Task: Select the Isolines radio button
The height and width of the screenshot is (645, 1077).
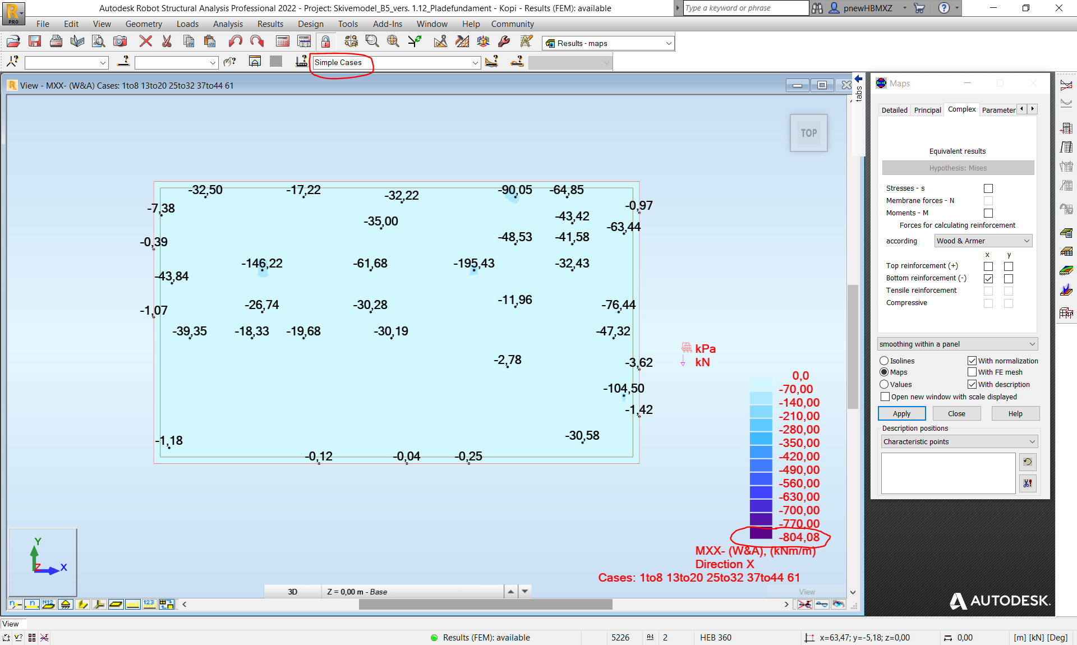Action: (x=885, y=361)
